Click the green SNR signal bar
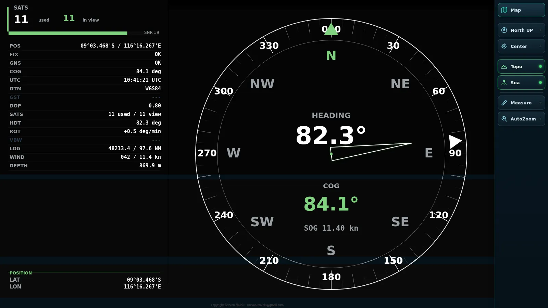The height and width of the screenshot is (308, 548). (x=68, y=33)
